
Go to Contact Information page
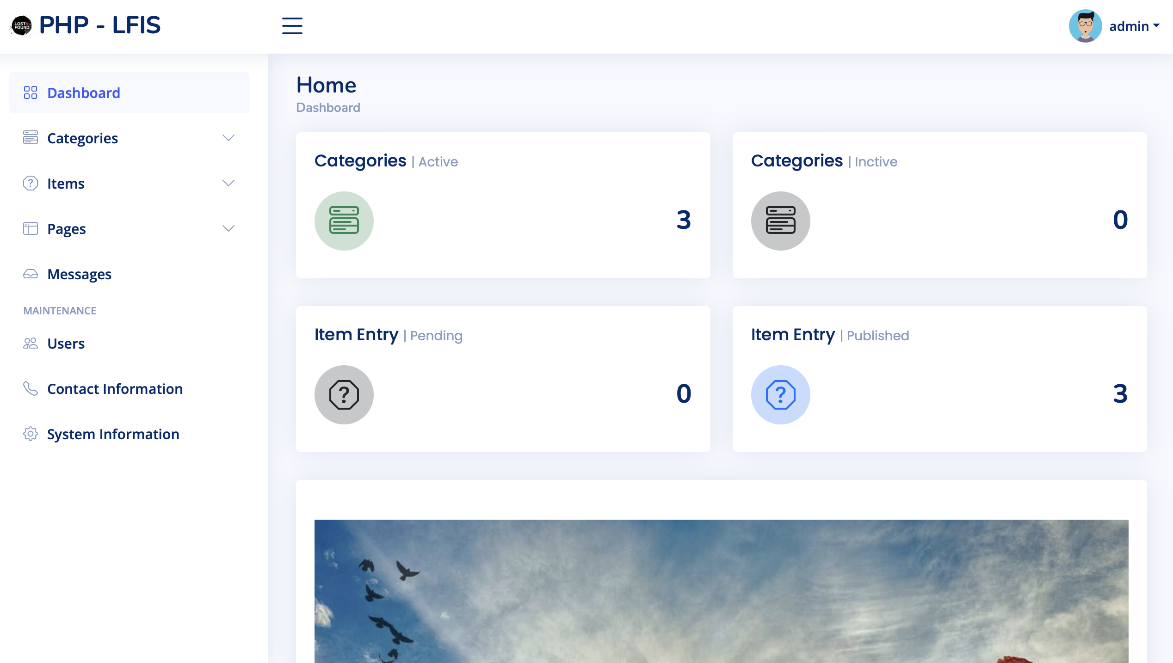130,388
